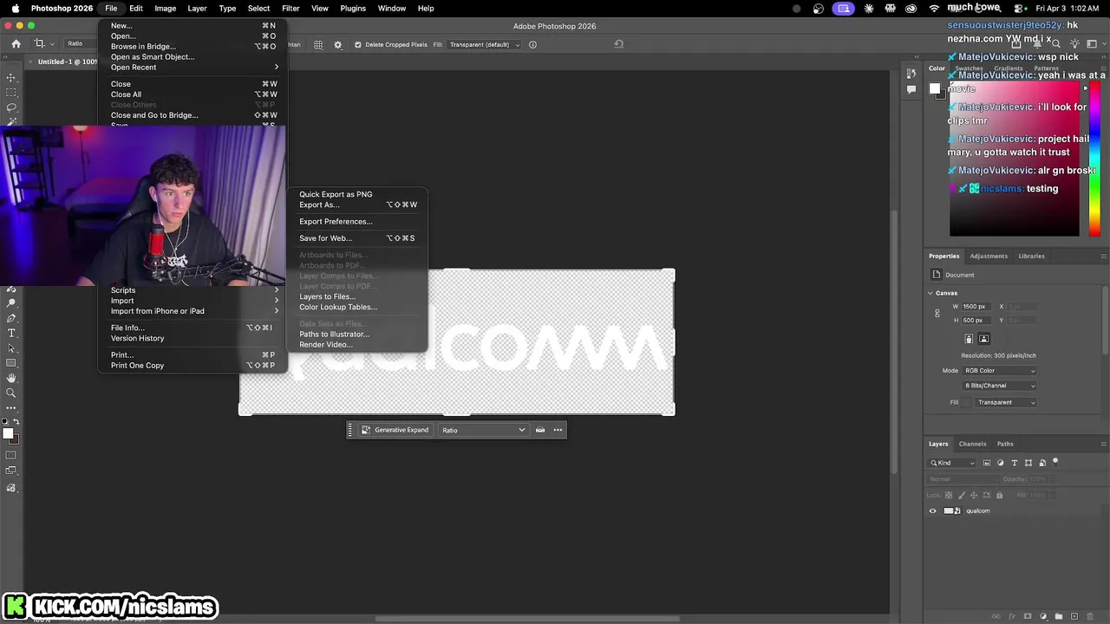
Task: Create a new layer
Action: [x=1074, y=616]
